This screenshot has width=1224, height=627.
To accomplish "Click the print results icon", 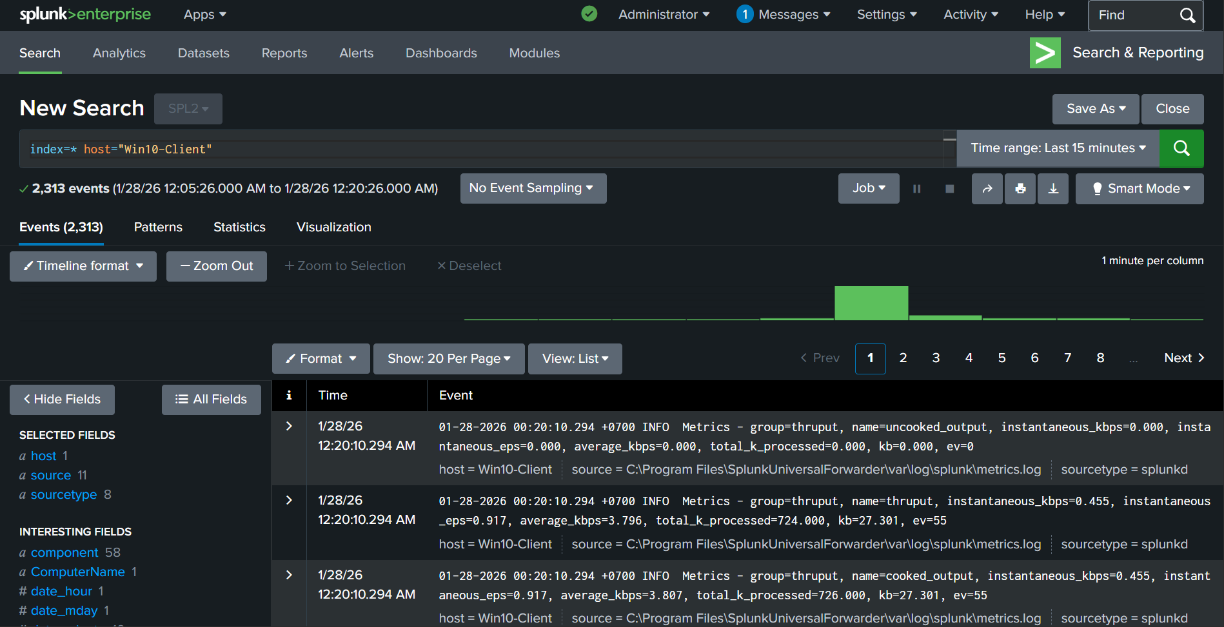I will coord(1020,189).
